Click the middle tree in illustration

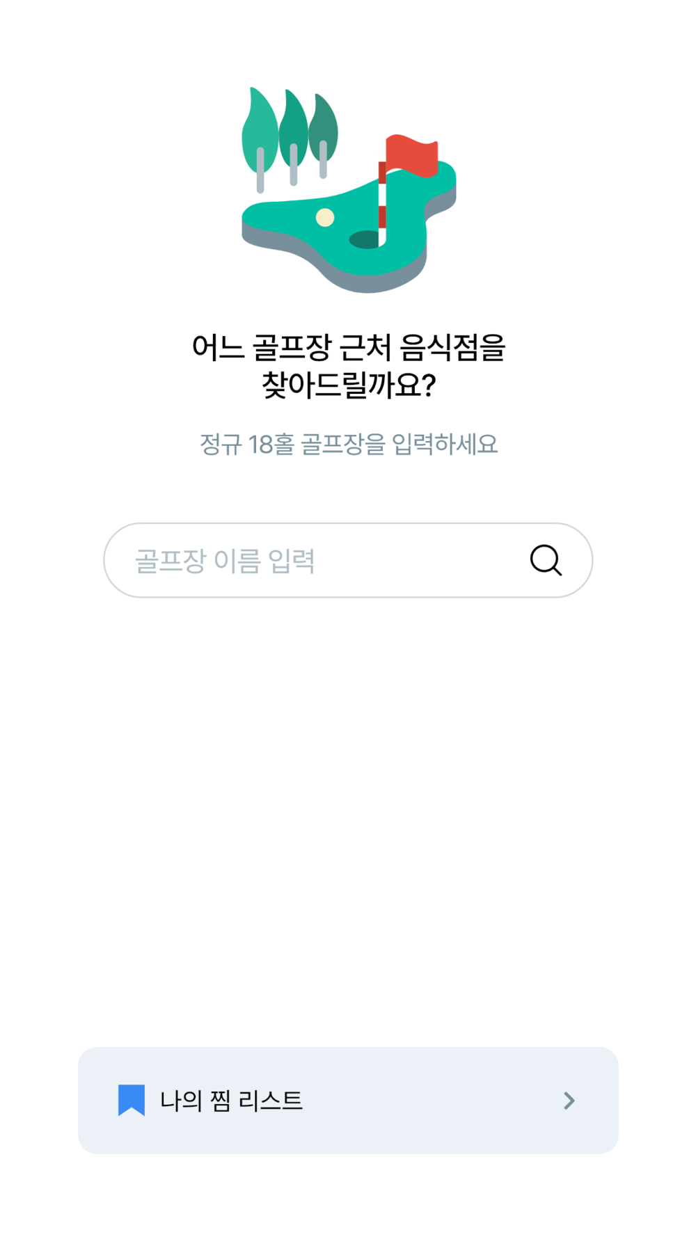(293, 137)
